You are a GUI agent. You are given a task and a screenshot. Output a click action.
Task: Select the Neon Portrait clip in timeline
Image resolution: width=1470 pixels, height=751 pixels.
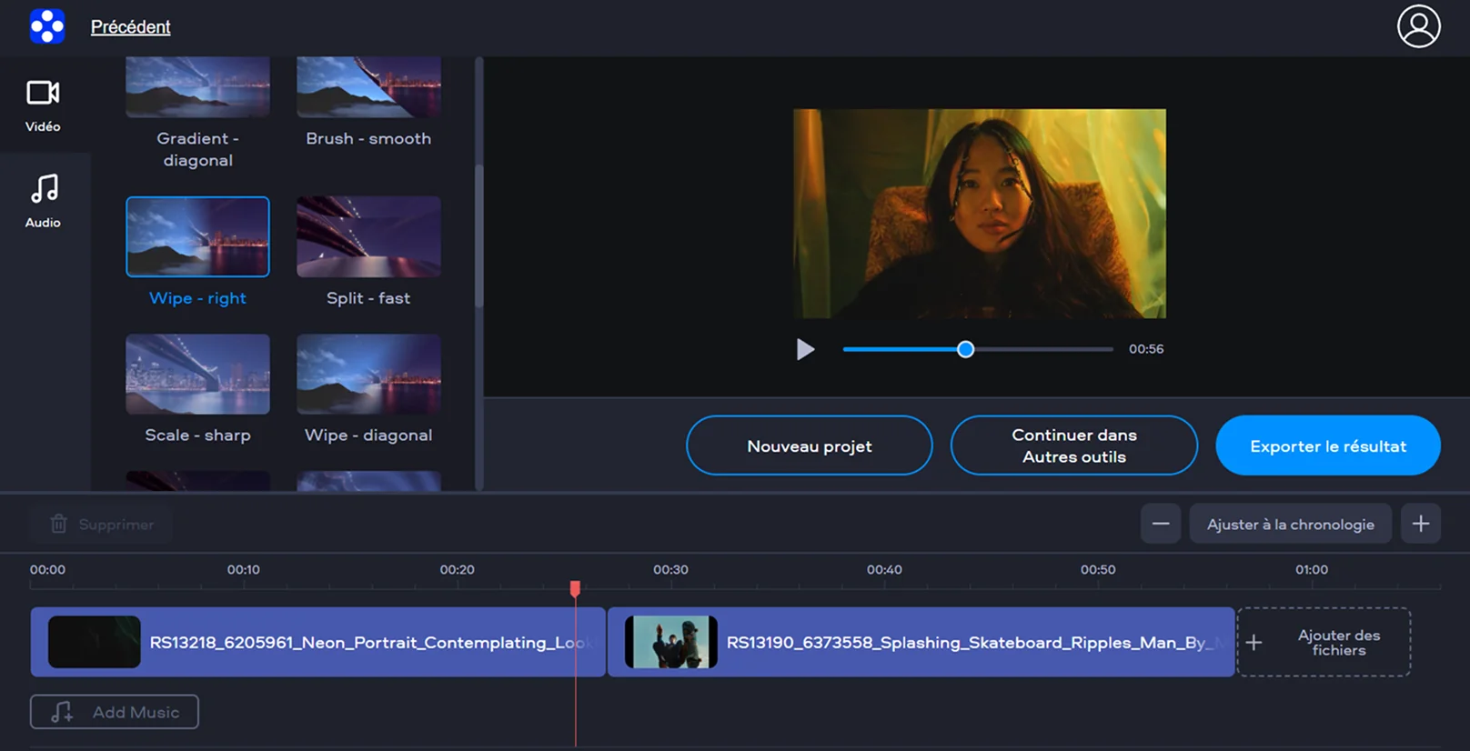pos(317,642)
